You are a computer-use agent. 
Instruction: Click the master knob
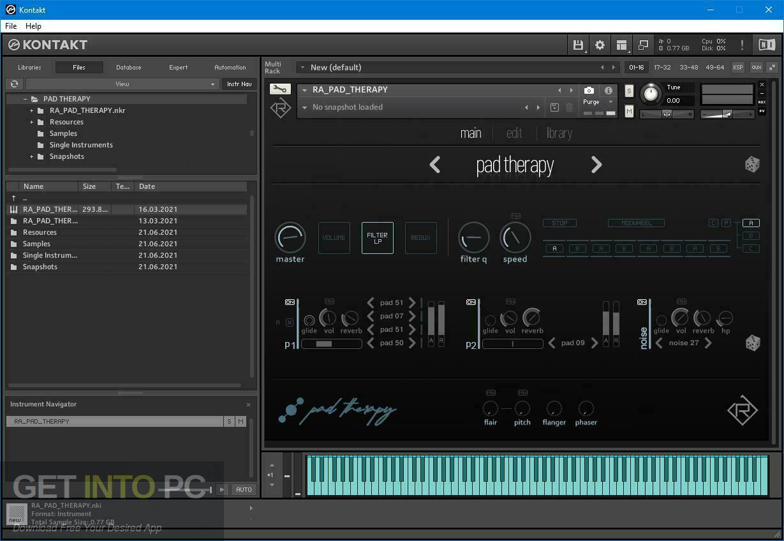290,237
